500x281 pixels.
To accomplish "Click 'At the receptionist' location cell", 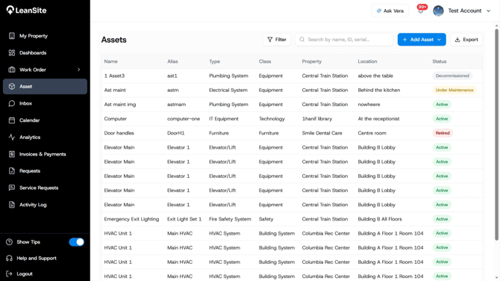I will [378, 119].
